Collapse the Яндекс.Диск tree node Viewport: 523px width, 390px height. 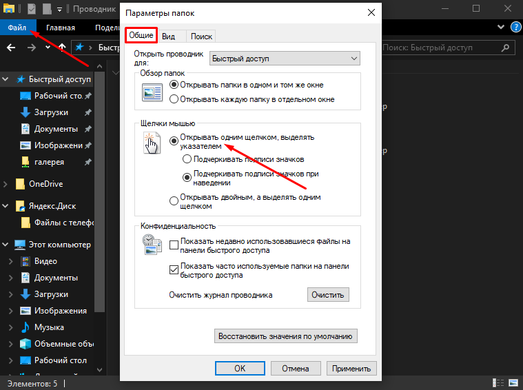pos(6,206)
